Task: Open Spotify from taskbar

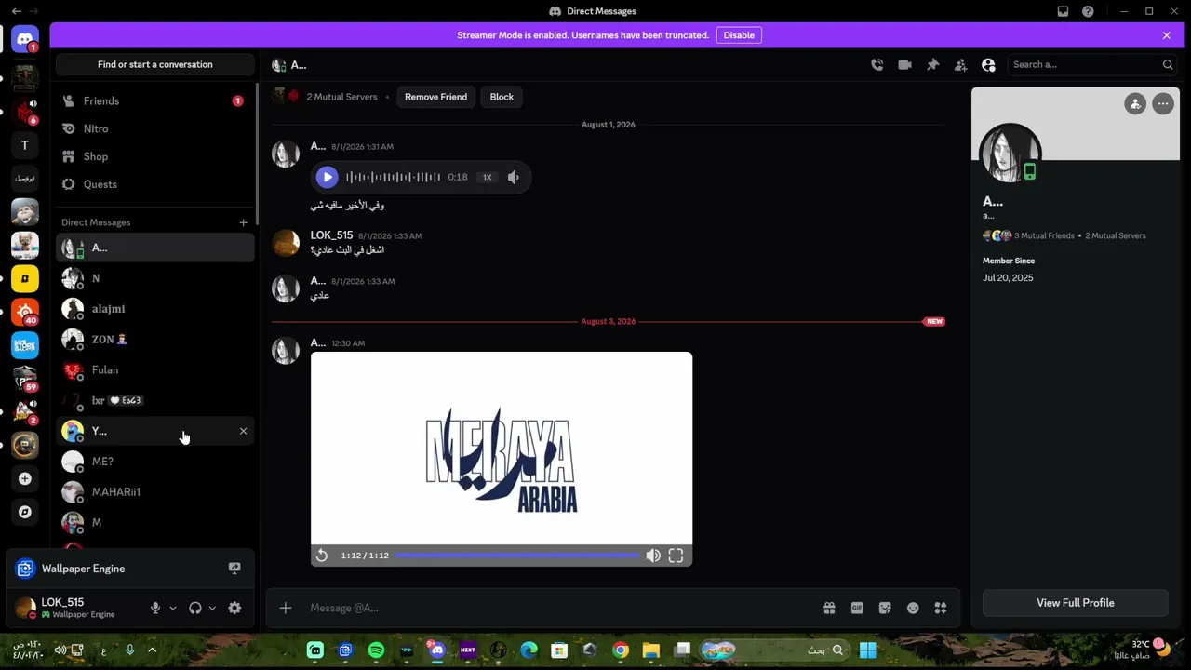Action: coord(376,650)
